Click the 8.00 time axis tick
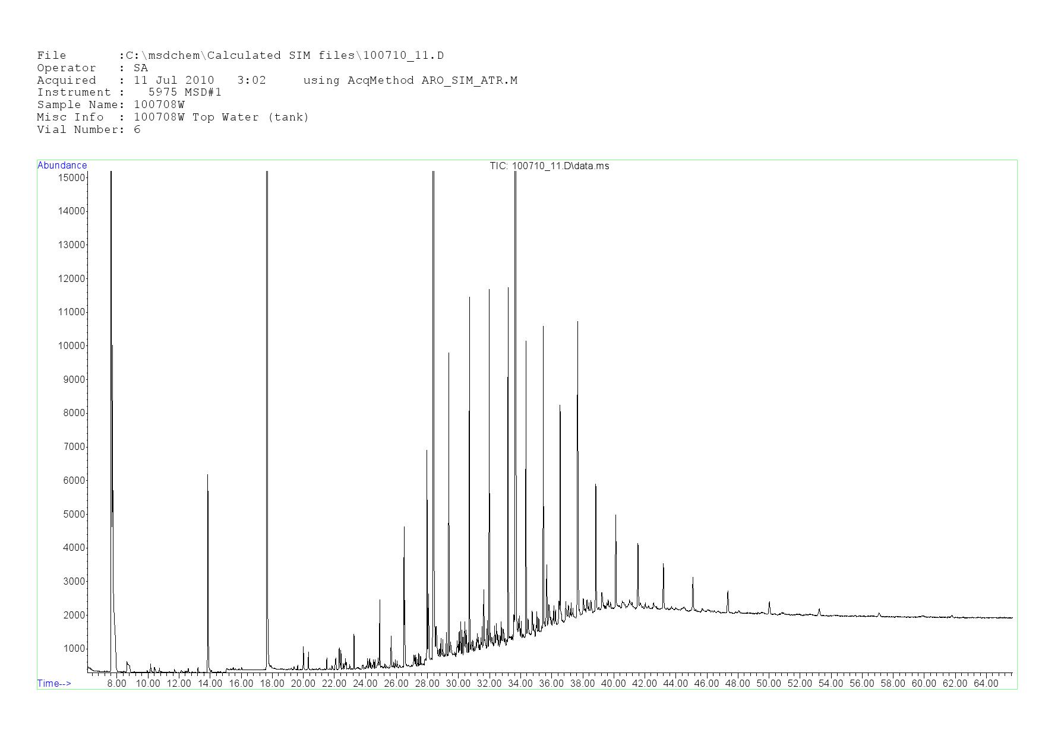The width and height of the screenshot is (1042, 736). pyautogui.click(x=116, y=684)
